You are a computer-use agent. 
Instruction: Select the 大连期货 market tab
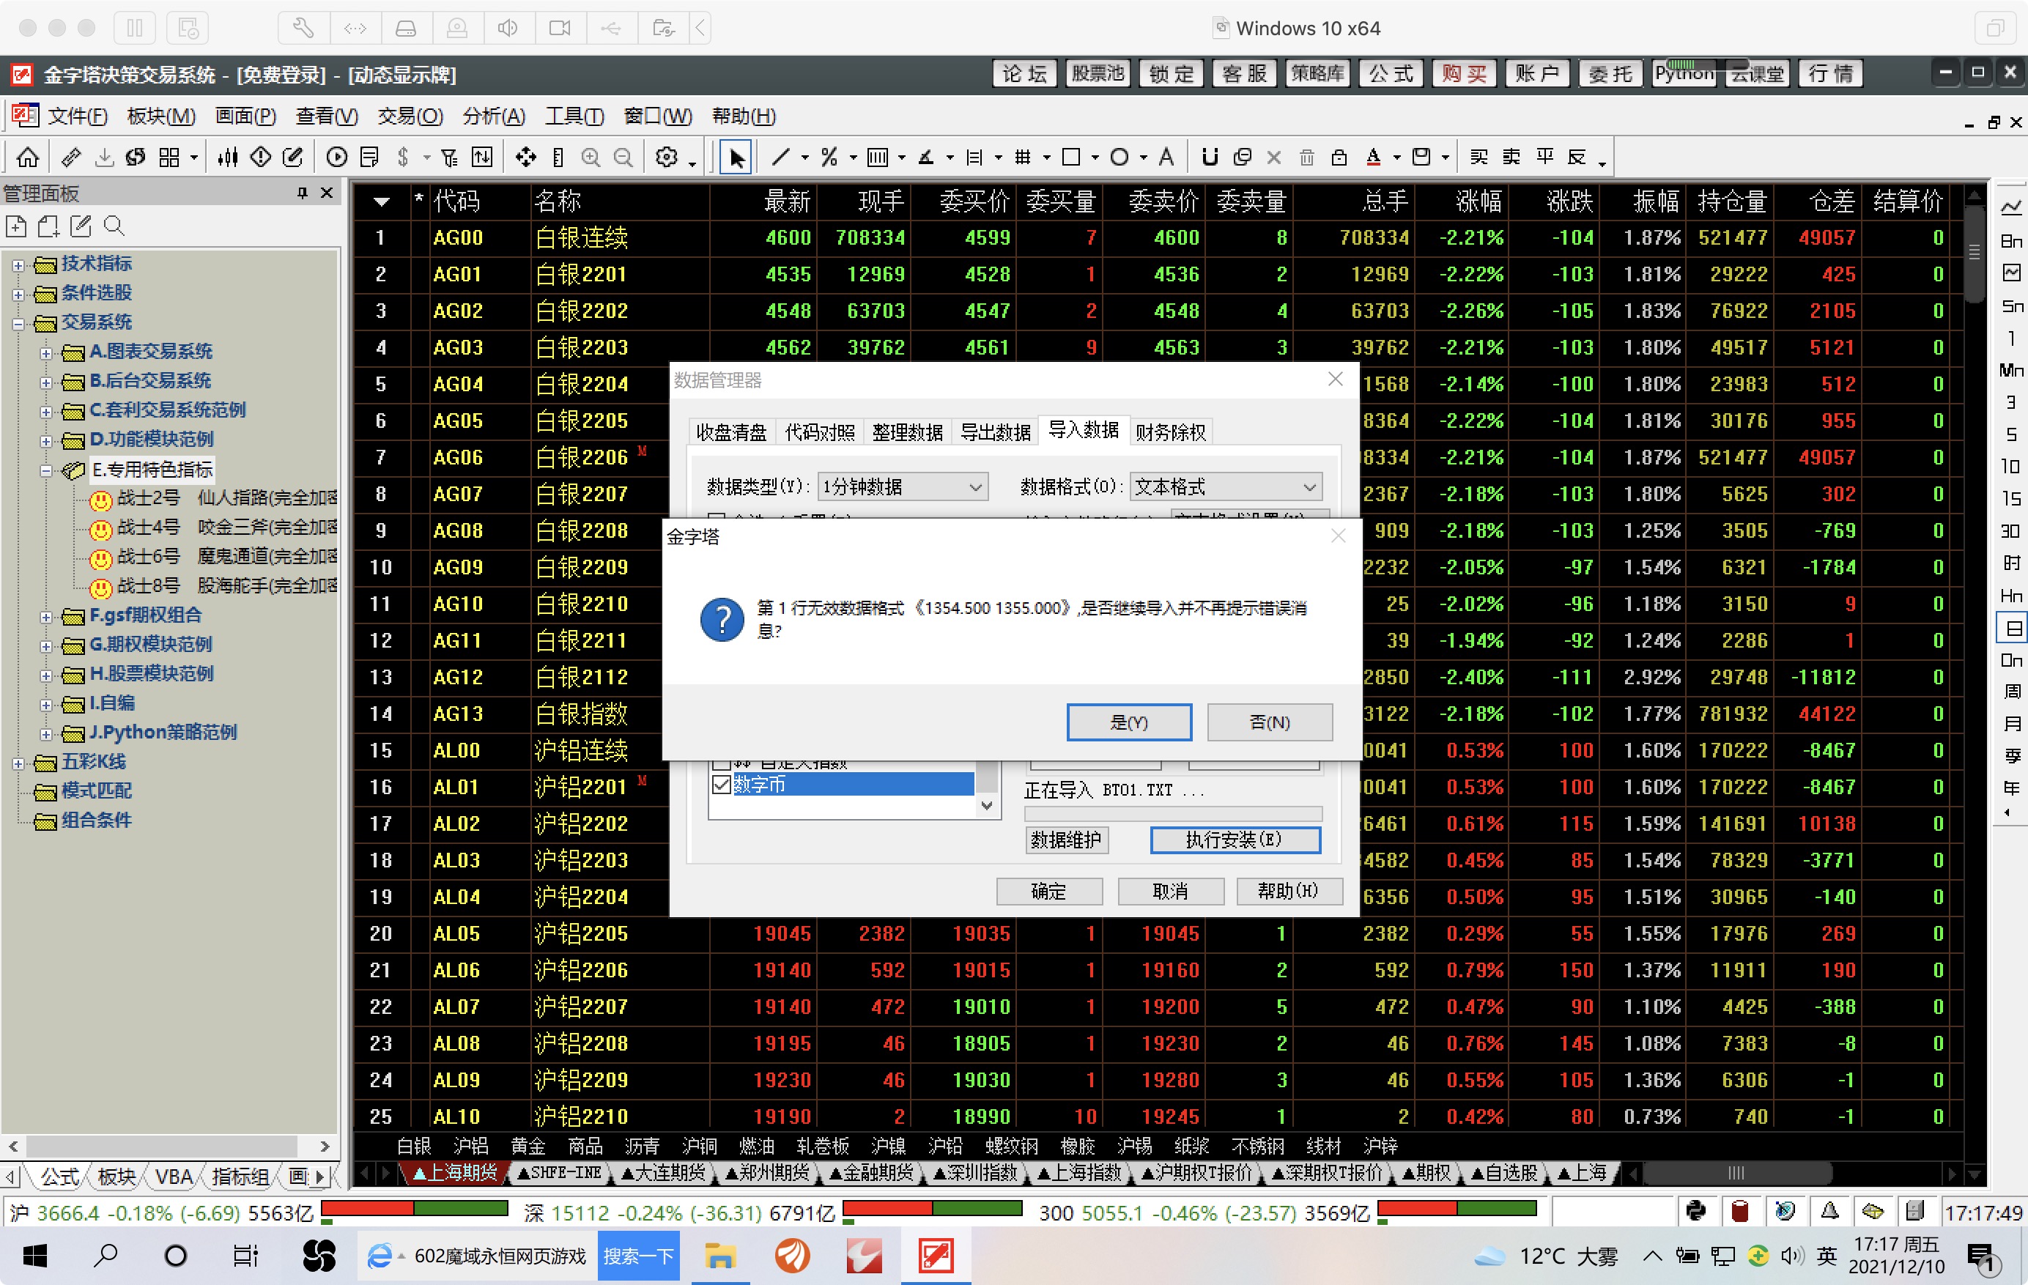[x=665, y=1172]
